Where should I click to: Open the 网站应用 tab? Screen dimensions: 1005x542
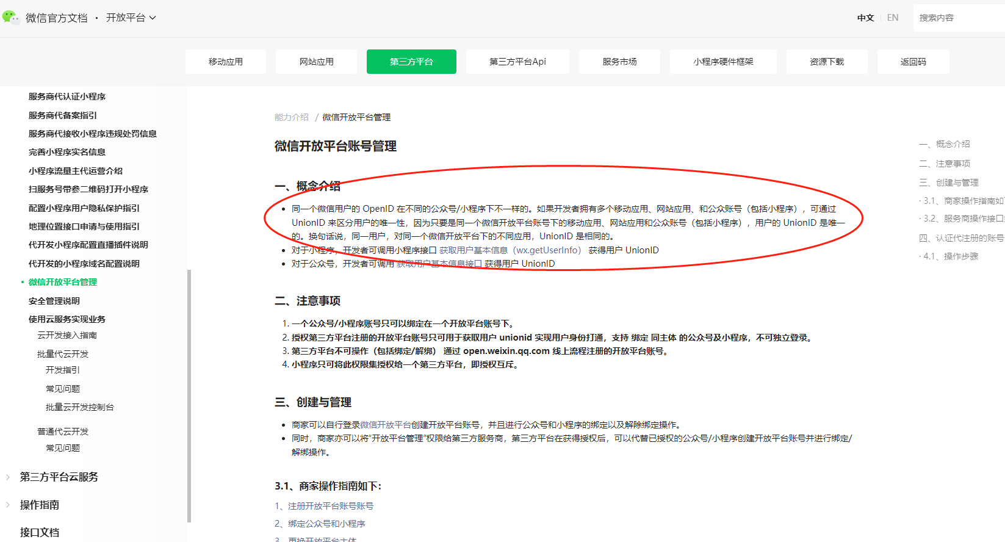point(316,62)
